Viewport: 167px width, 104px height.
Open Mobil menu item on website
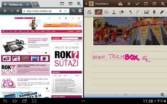click(x=3, y=31)
